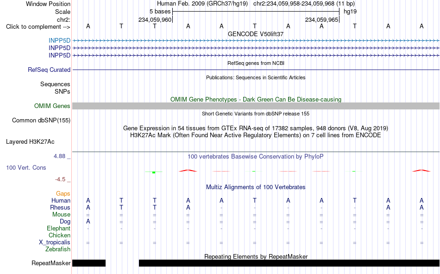The height and width of the screenshot is (274, 440).
Task: Open the GTEx Gene Expression track title
Action: pyautogui.click(x=256, y=128)
